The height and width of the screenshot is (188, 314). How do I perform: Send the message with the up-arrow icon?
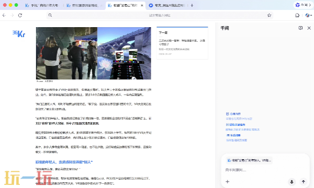pyautogui.click(x=303, y=182)
